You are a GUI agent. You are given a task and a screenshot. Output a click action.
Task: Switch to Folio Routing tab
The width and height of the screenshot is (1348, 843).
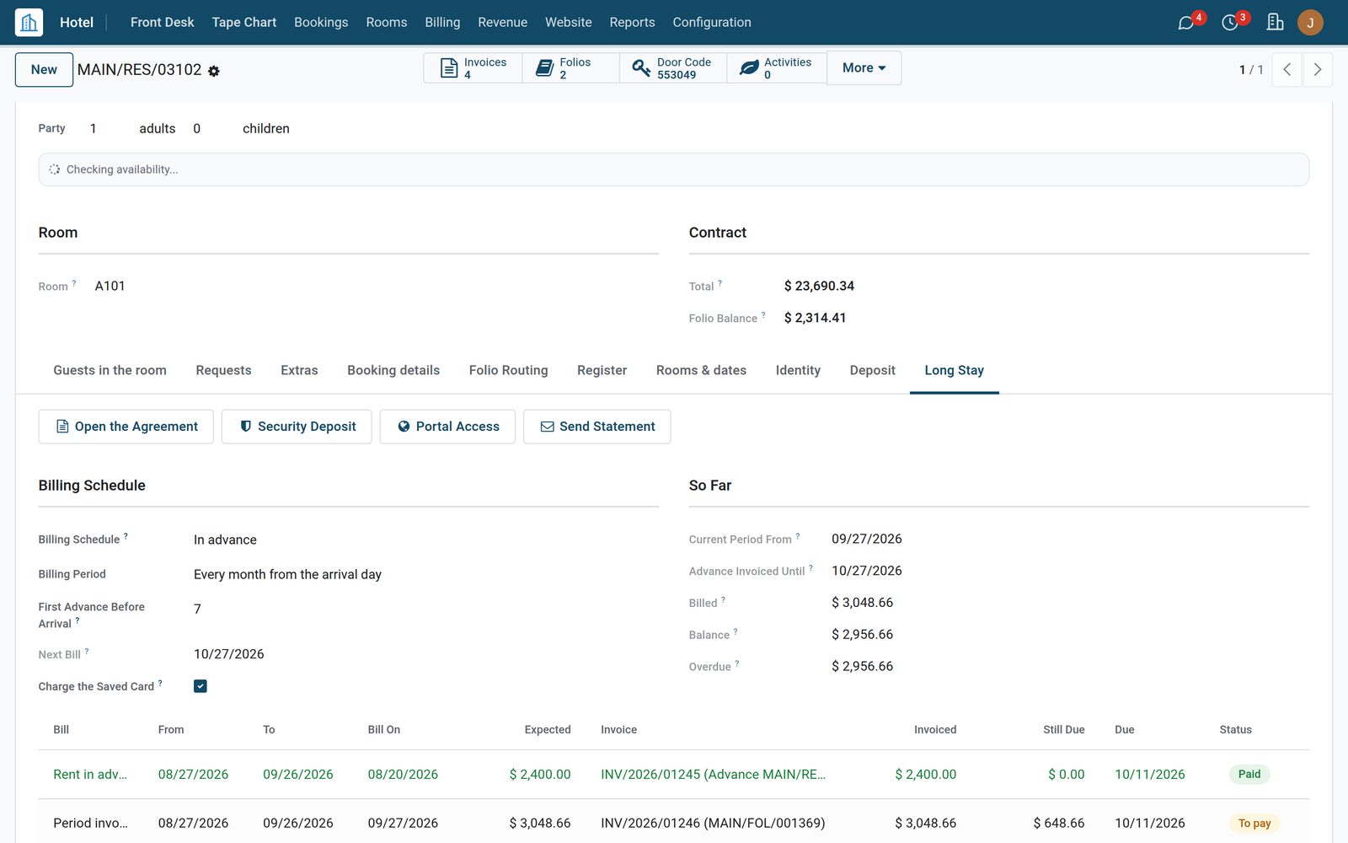(508, 370)
